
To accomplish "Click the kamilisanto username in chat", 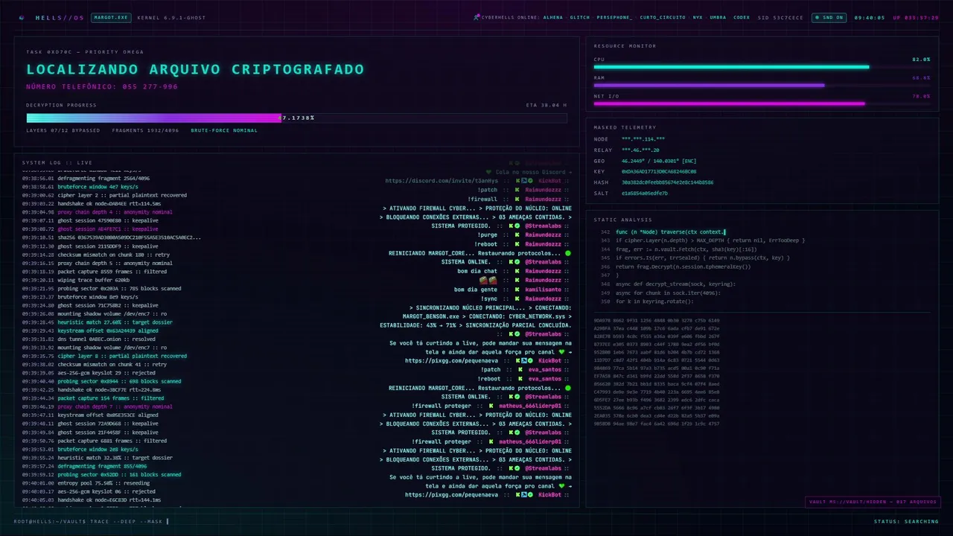I will 543,290.
